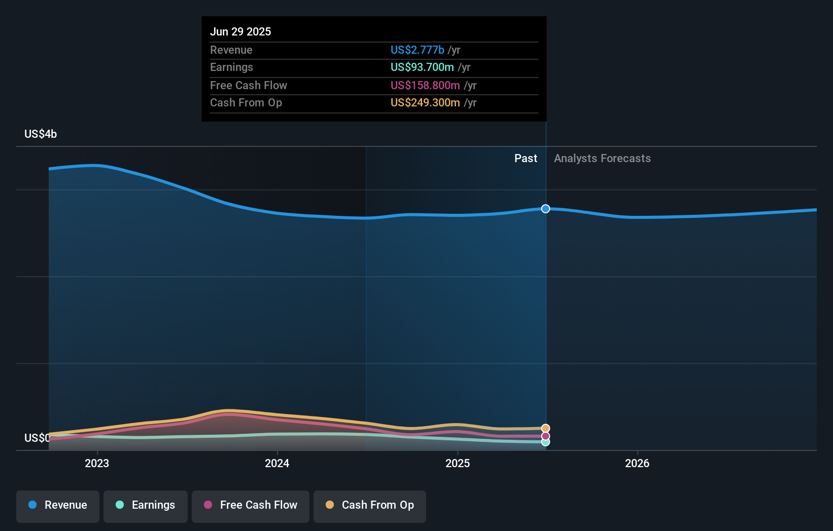Select the blue Revenue legend dot
Screen dimensions: 833x531
point(31,505)
